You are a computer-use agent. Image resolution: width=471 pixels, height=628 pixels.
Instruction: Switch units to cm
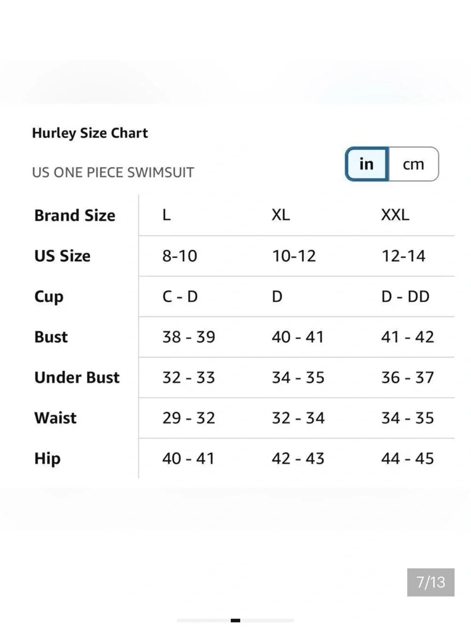[x=414, y=164]
